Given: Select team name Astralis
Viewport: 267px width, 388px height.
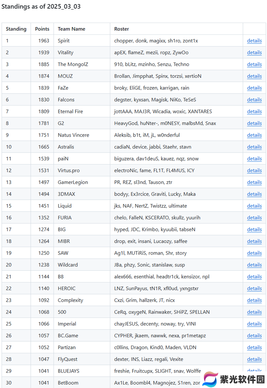Looking at the screenshot, I should (x=66, y=147).
